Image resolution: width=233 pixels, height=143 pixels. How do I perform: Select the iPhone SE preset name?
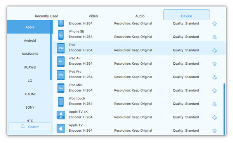76,32
